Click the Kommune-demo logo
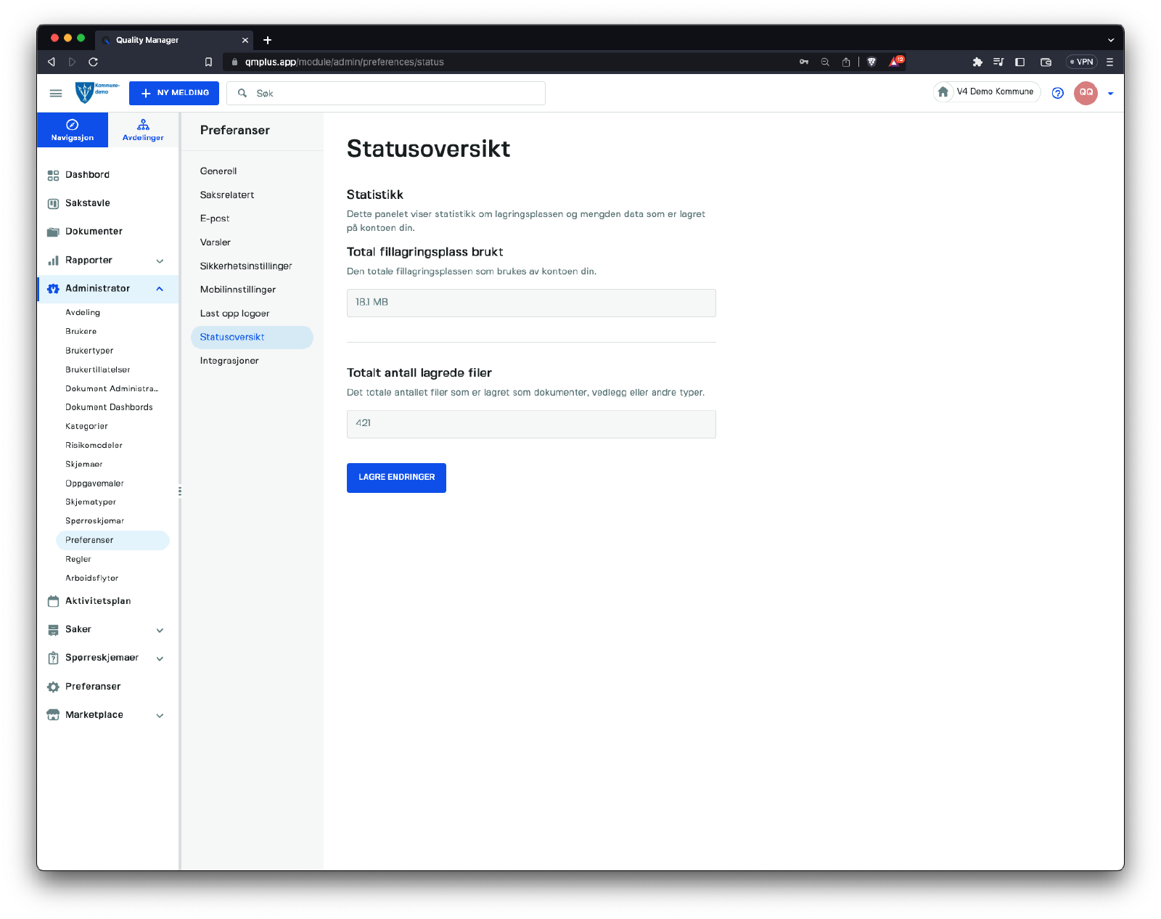Viewport: 1161px width, 919px height. [97, 92]
